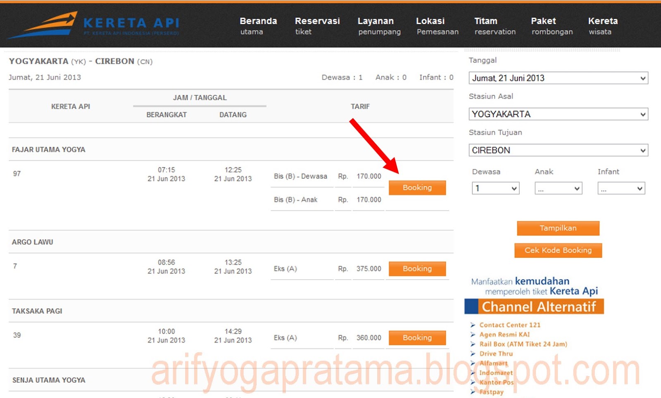This screenshot has height=398, width=661.
Task: Open Kereta wisata menu
Action: coord(603,26)
